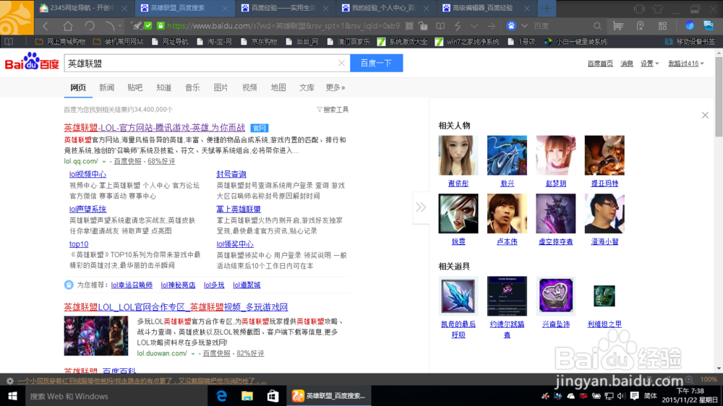Screen dimensions: 723x406
Task: Click the QR code icon in address bar
Action: click(409, 26)
